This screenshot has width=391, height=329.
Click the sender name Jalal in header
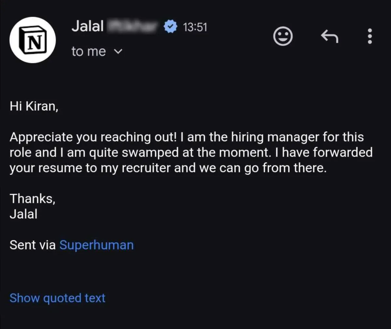coord(87,26)
